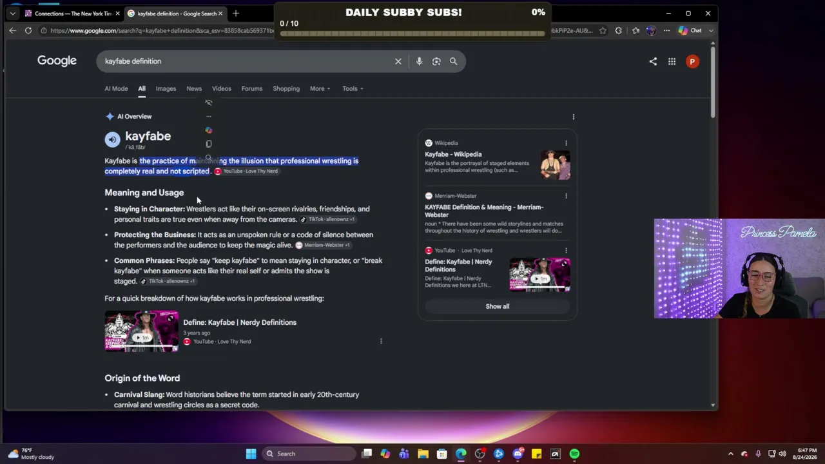825x464 pixels.
Task: Select the Forums results tab
Action: (x=252, y=88)
